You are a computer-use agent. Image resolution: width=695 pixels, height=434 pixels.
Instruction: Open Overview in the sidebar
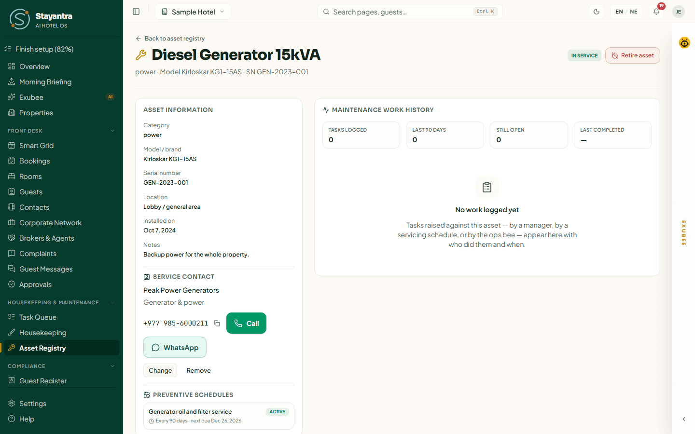(x=61, y=67)
